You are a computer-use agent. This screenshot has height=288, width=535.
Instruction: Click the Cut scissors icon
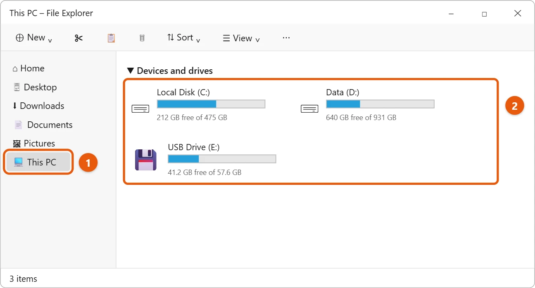coord(79,38)
